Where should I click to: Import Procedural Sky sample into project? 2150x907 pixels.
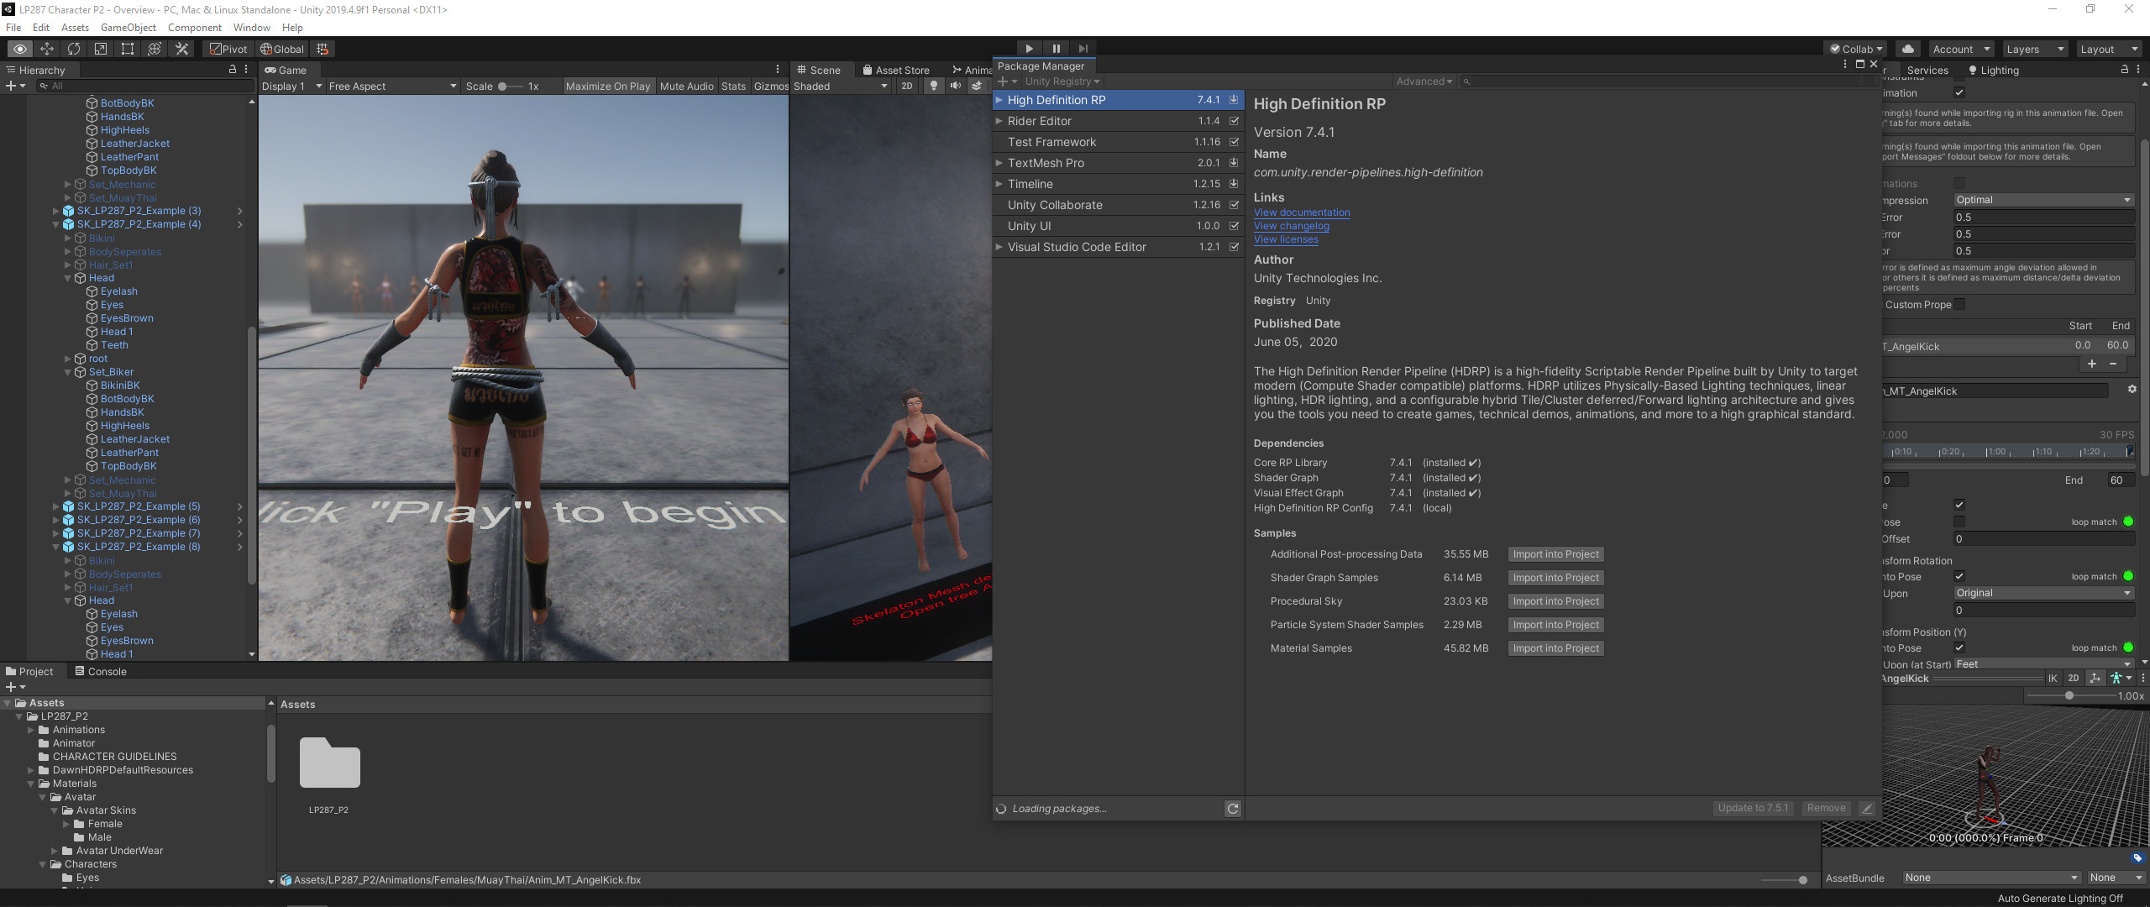1555,601
